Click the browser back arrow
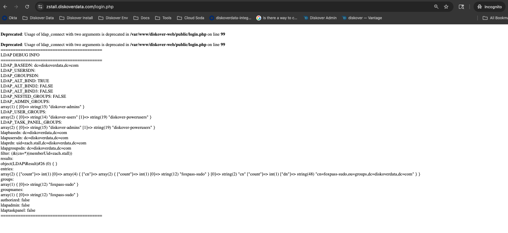The width and height of the screenshot is (508, 233). (x=5, y=7)
